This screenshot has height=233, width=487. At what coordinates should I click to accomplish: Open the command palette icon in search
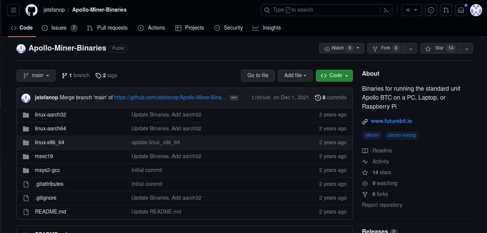[x=386, y=10]
